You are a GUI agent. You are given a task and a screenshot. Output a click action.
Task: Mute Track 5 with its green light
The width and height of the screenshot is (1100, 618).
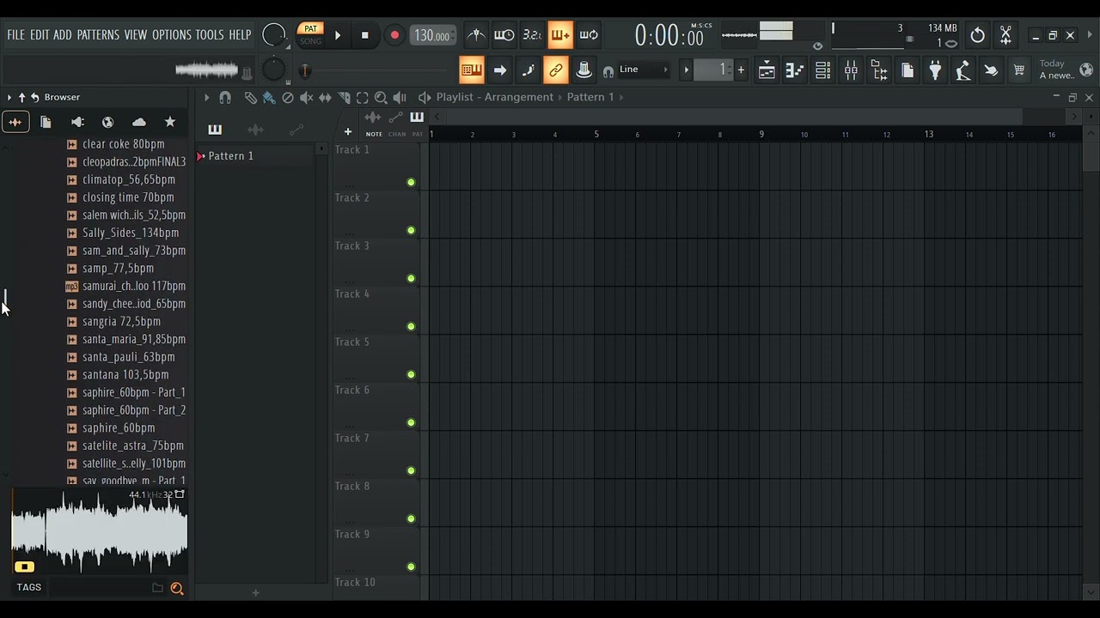coord(411,374)
